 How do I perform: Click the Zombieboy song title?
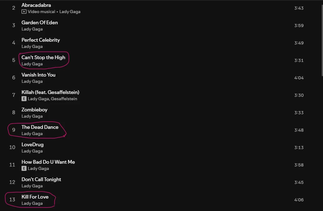click(34, 110)
